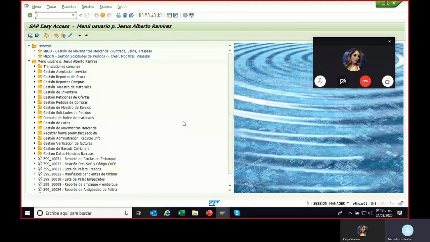Click the Find Next binoculars icon

131,15
